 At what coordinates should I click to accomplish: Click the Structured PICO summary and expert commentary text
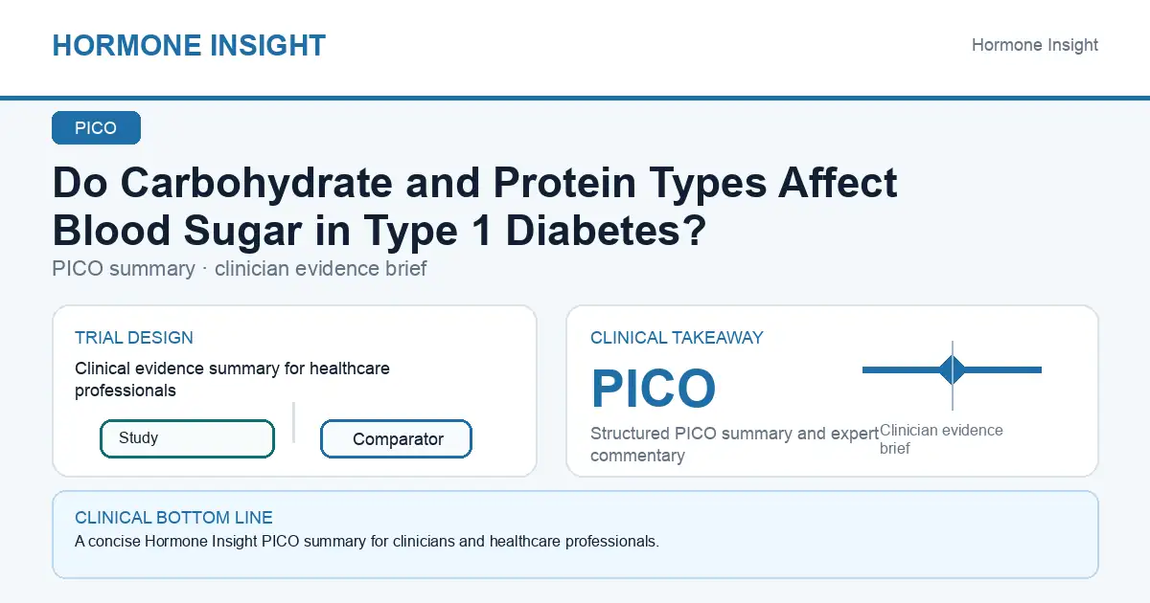pyautogui.click(x=734, y=444)
